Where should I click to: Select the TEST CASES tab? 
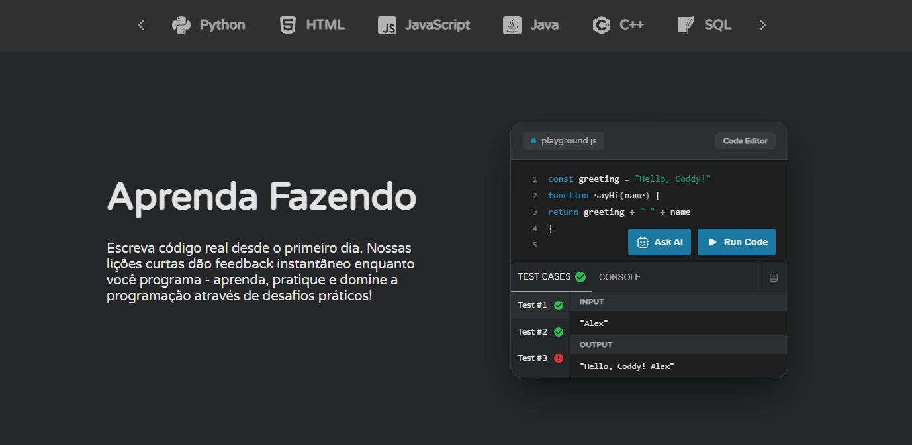(544, 277)
